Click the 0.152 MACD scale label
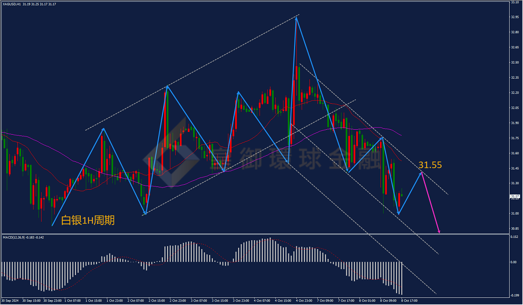Screen dimensions: 523x305 pyautogui.click(x=514, y=237)
